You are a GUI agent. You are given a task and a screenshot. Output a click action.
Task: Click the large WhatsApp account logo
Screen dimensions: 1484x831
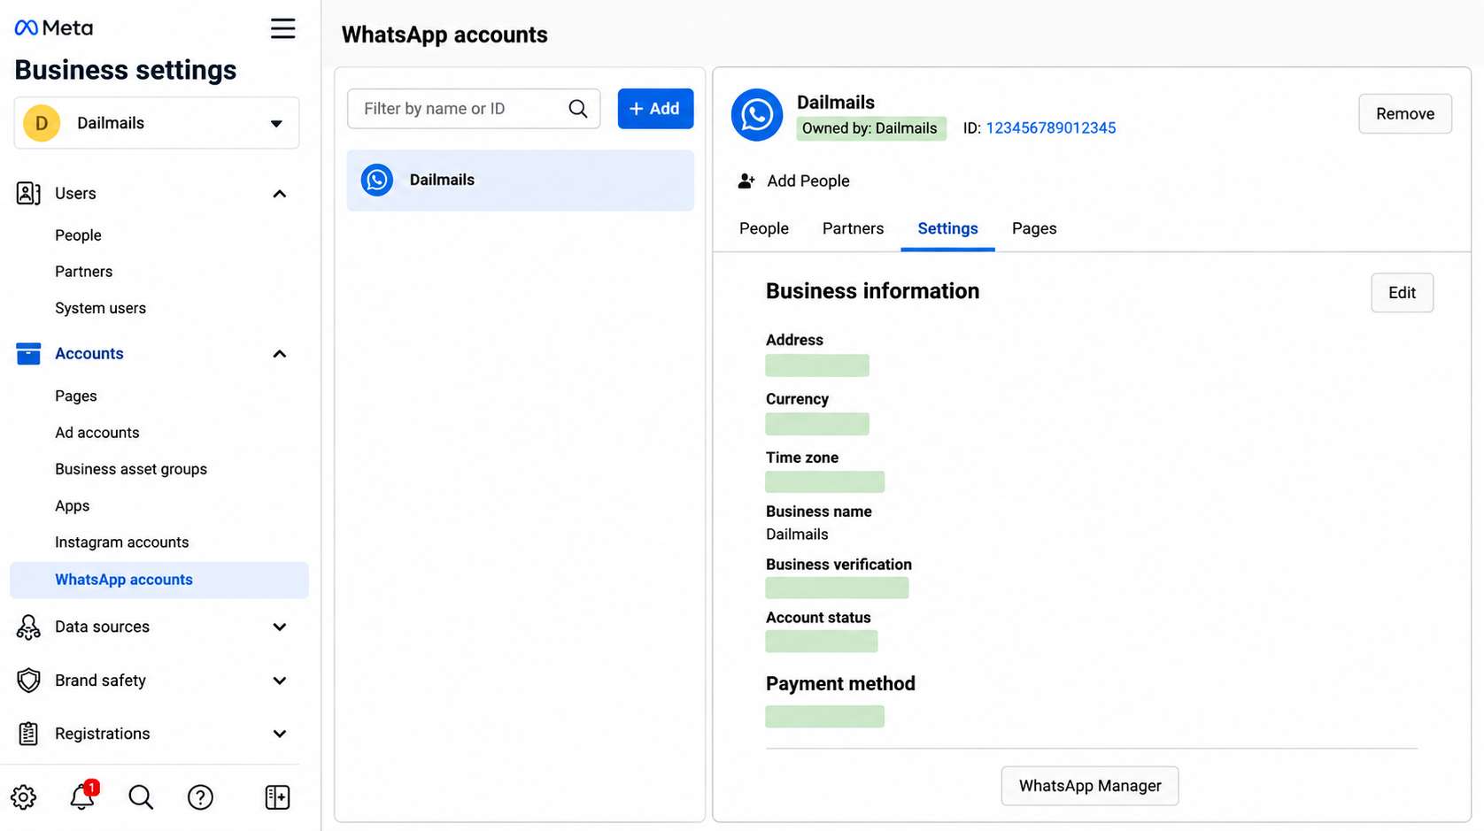(x=757, y=115)
